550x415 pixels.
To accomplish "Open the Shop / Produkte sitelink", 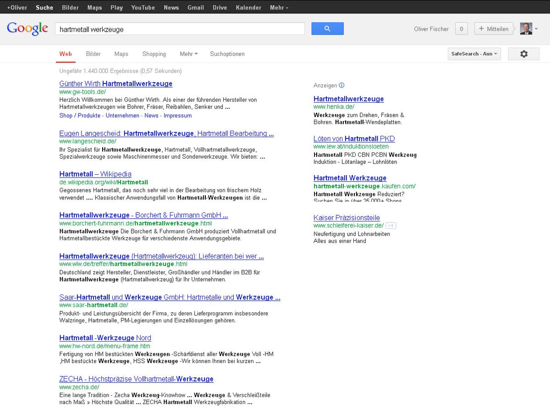I will point(80,116).
